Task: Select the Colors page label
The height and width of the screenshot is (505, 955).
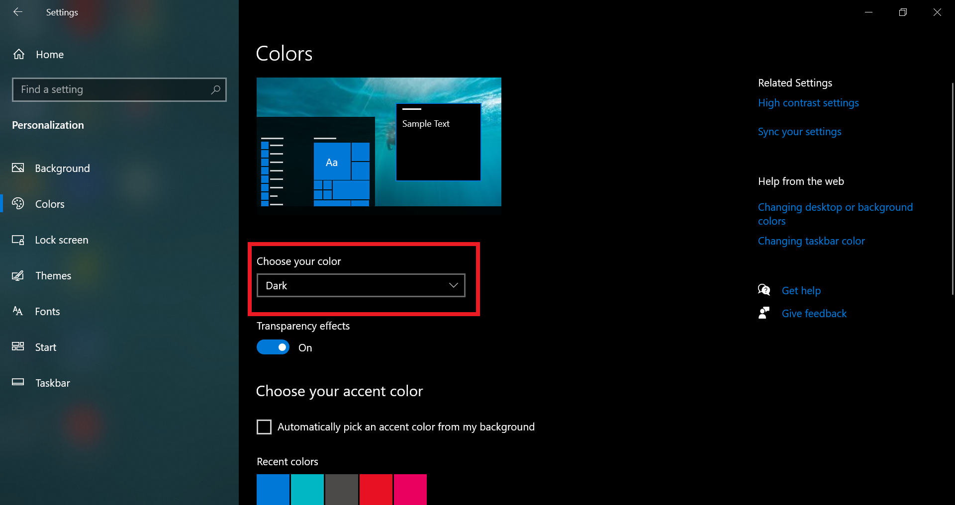Action: click(50, 204)
